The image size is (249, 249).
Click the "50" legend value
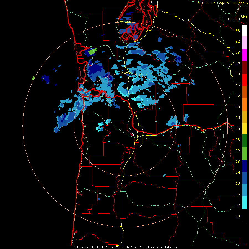[238, 74]
